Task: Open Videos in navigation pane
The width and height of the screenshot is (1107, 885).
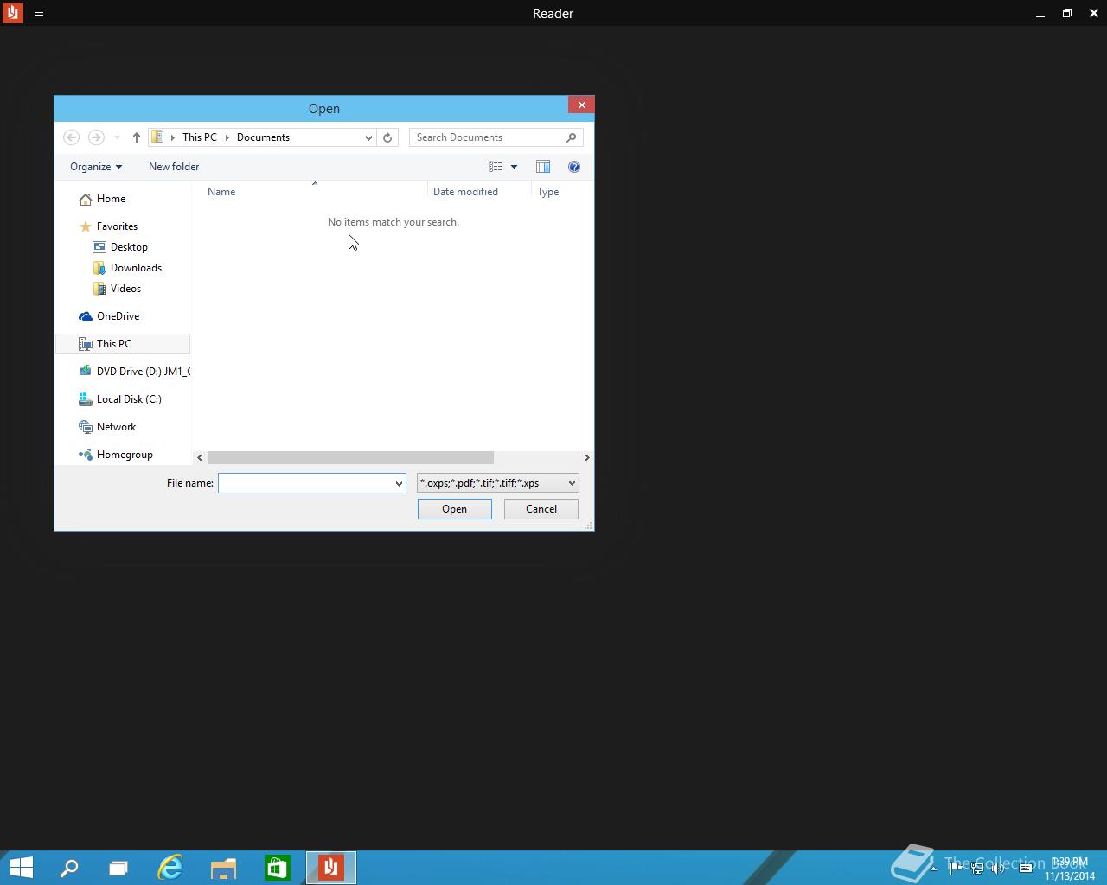Action: [x=125, y=289]
